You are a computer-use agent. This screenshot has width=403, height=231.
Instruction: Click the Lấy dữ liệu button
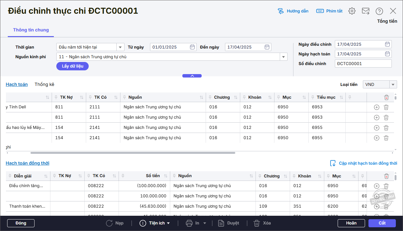point(73,66)
